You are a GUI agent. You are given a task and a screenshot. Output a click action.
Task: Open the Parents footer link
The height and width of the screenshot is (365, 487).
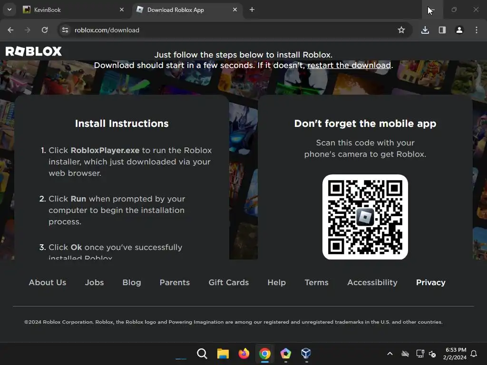175,282
